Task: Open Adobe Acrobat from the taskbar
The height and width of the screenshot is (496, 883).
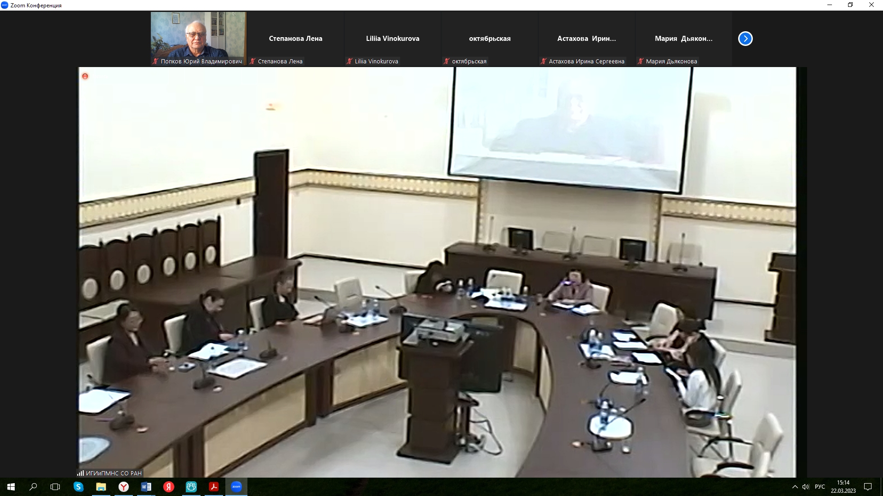Action: point(214,487)
